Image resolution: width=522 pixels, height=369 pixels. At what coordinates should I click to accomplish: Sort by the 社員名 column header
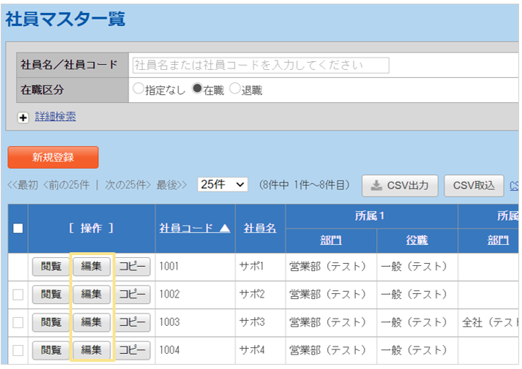[x=260, y=228]
